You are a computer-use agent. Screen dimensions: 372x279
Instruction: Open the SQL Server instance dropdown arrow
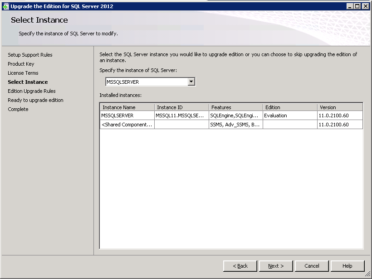[x=191, y=82]
